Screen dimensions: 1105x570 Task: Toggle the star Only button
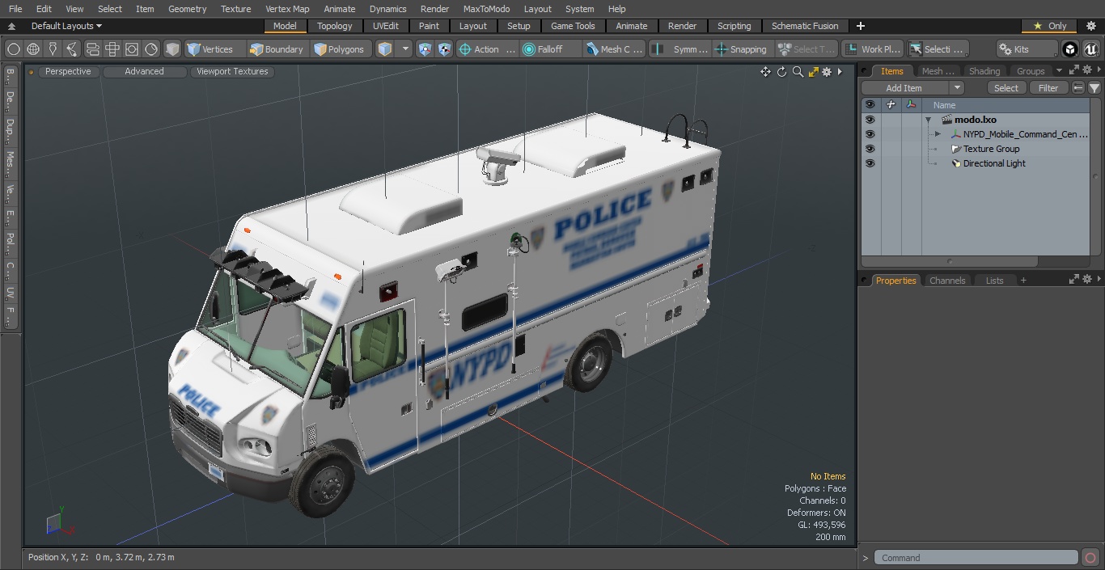click(x=1049, y=26)
